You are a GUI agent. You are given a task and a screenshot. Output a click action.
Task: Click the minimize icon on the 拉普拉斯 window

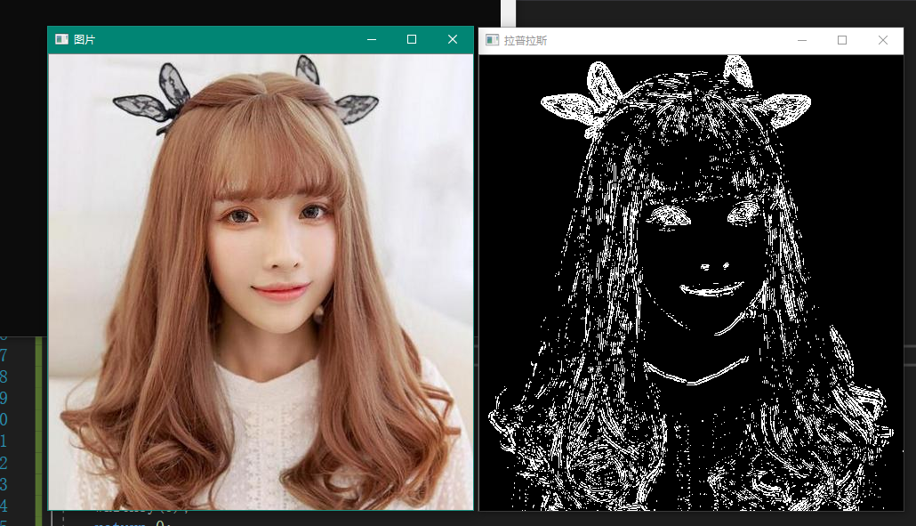point(801,41)
